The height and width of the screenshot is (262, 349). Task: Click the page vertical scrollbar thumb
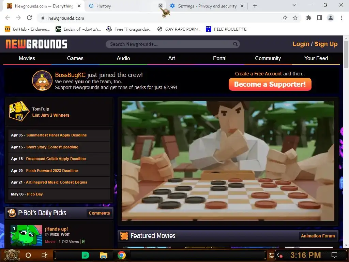tap(346, 54)
